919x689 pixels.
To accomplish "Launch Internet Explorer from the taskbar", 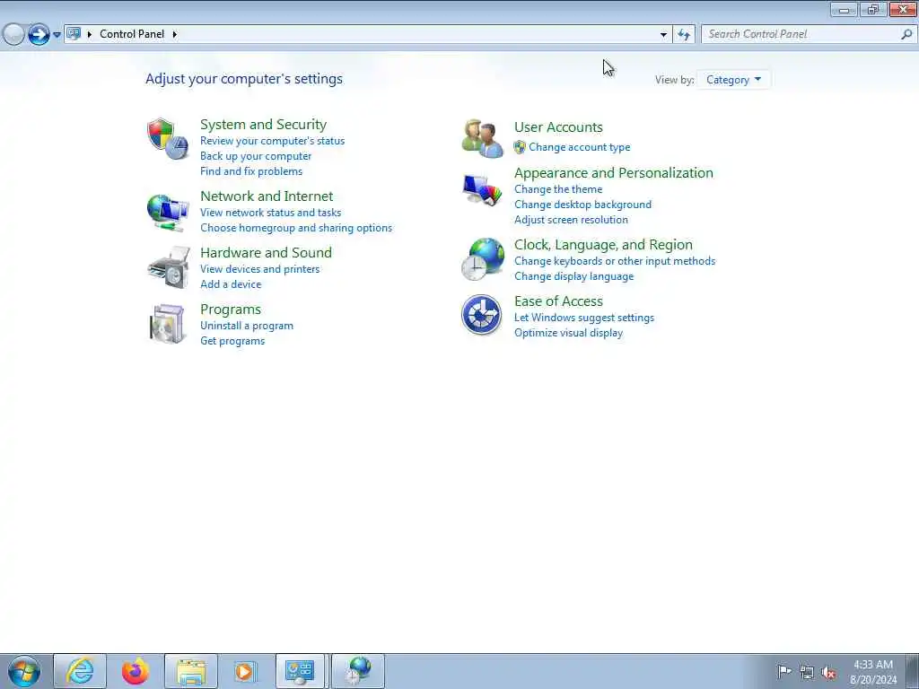I will point(80,671).
